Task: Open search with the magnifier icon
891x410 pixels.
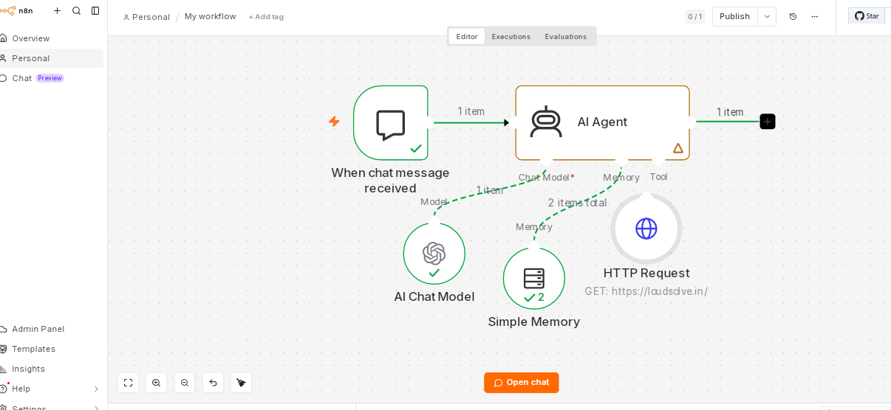Action: (77, 10)
